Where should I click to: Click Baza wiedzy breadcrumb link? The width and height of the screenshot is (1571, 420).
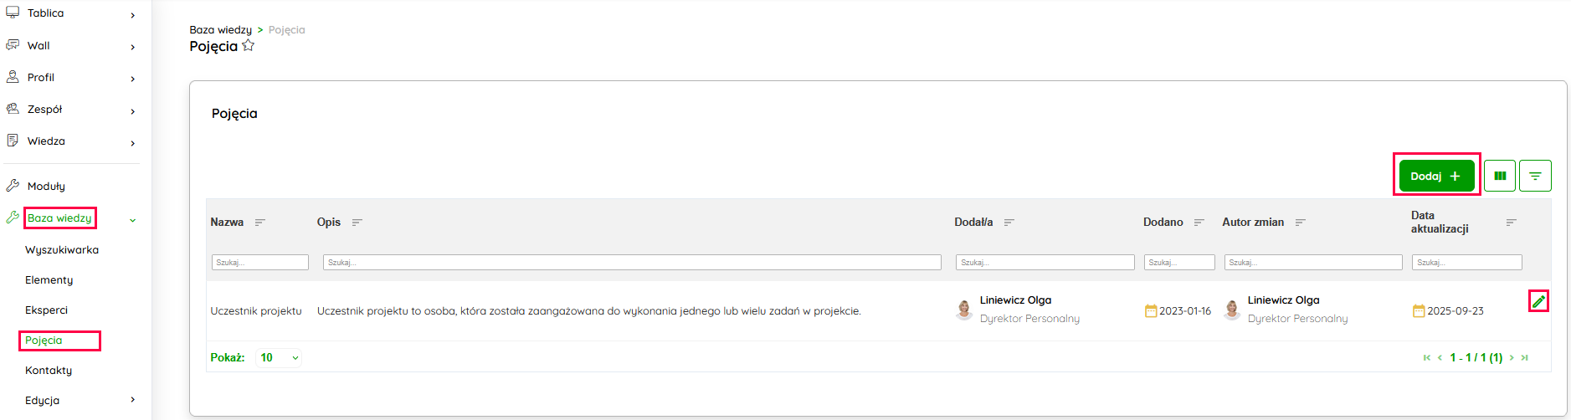[x=220, y=30]
